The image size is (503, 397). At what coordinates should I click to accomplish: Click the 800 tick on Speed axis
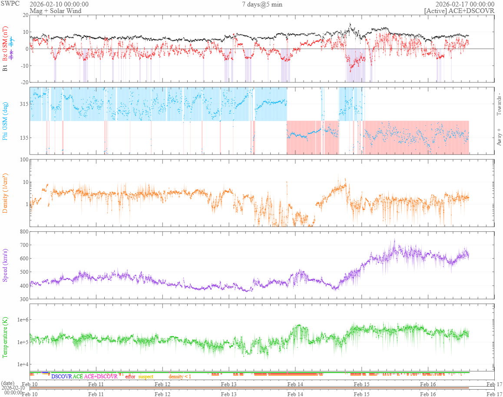click(24, 232)
